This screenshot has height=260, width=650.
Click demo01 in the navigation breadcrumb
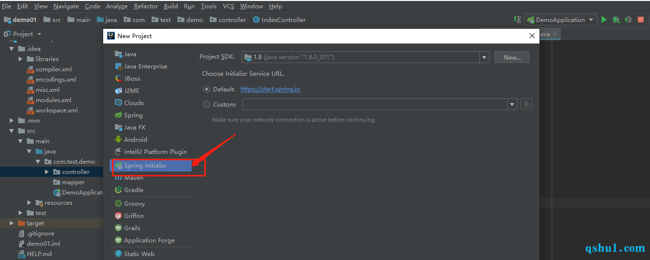point(21,20)
